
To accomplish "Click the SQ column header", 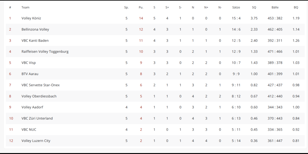I will click(x=254, y=7).
